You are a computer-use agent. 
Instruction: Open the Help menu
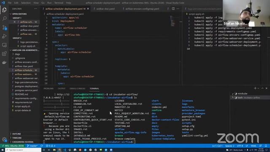pyautogui.click(x=68, y=3)
